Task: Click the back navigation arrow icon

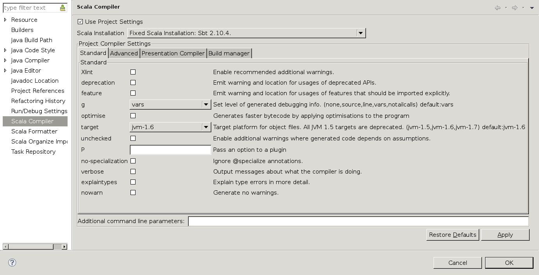Action: tap(497, 8)
